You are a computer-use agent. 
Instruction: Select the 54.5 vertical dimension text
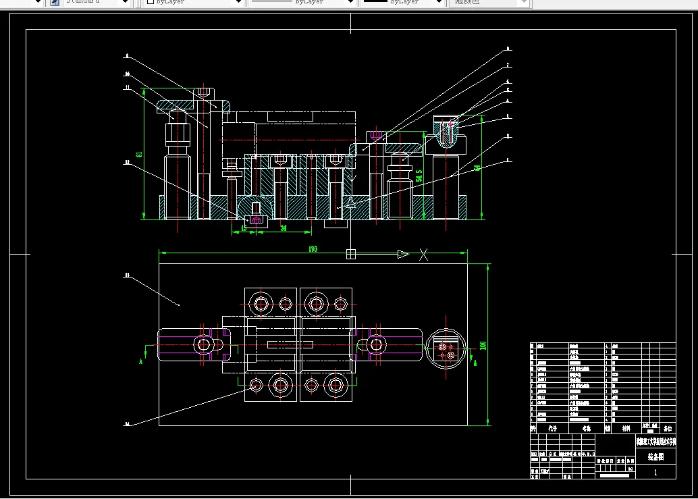(419, 176)
